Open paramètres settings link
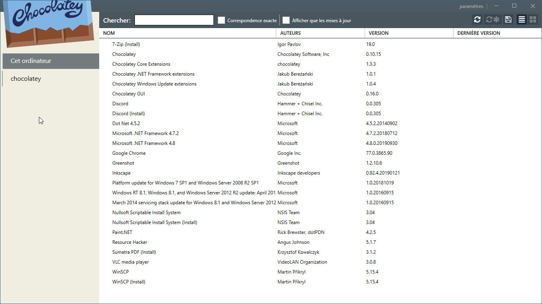 coord(471,6)
